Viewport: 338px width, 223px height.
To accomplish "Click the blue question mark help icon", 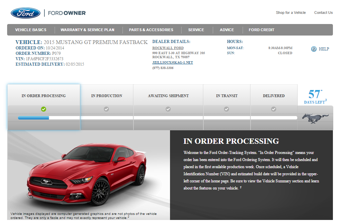I will coord(314,49).
